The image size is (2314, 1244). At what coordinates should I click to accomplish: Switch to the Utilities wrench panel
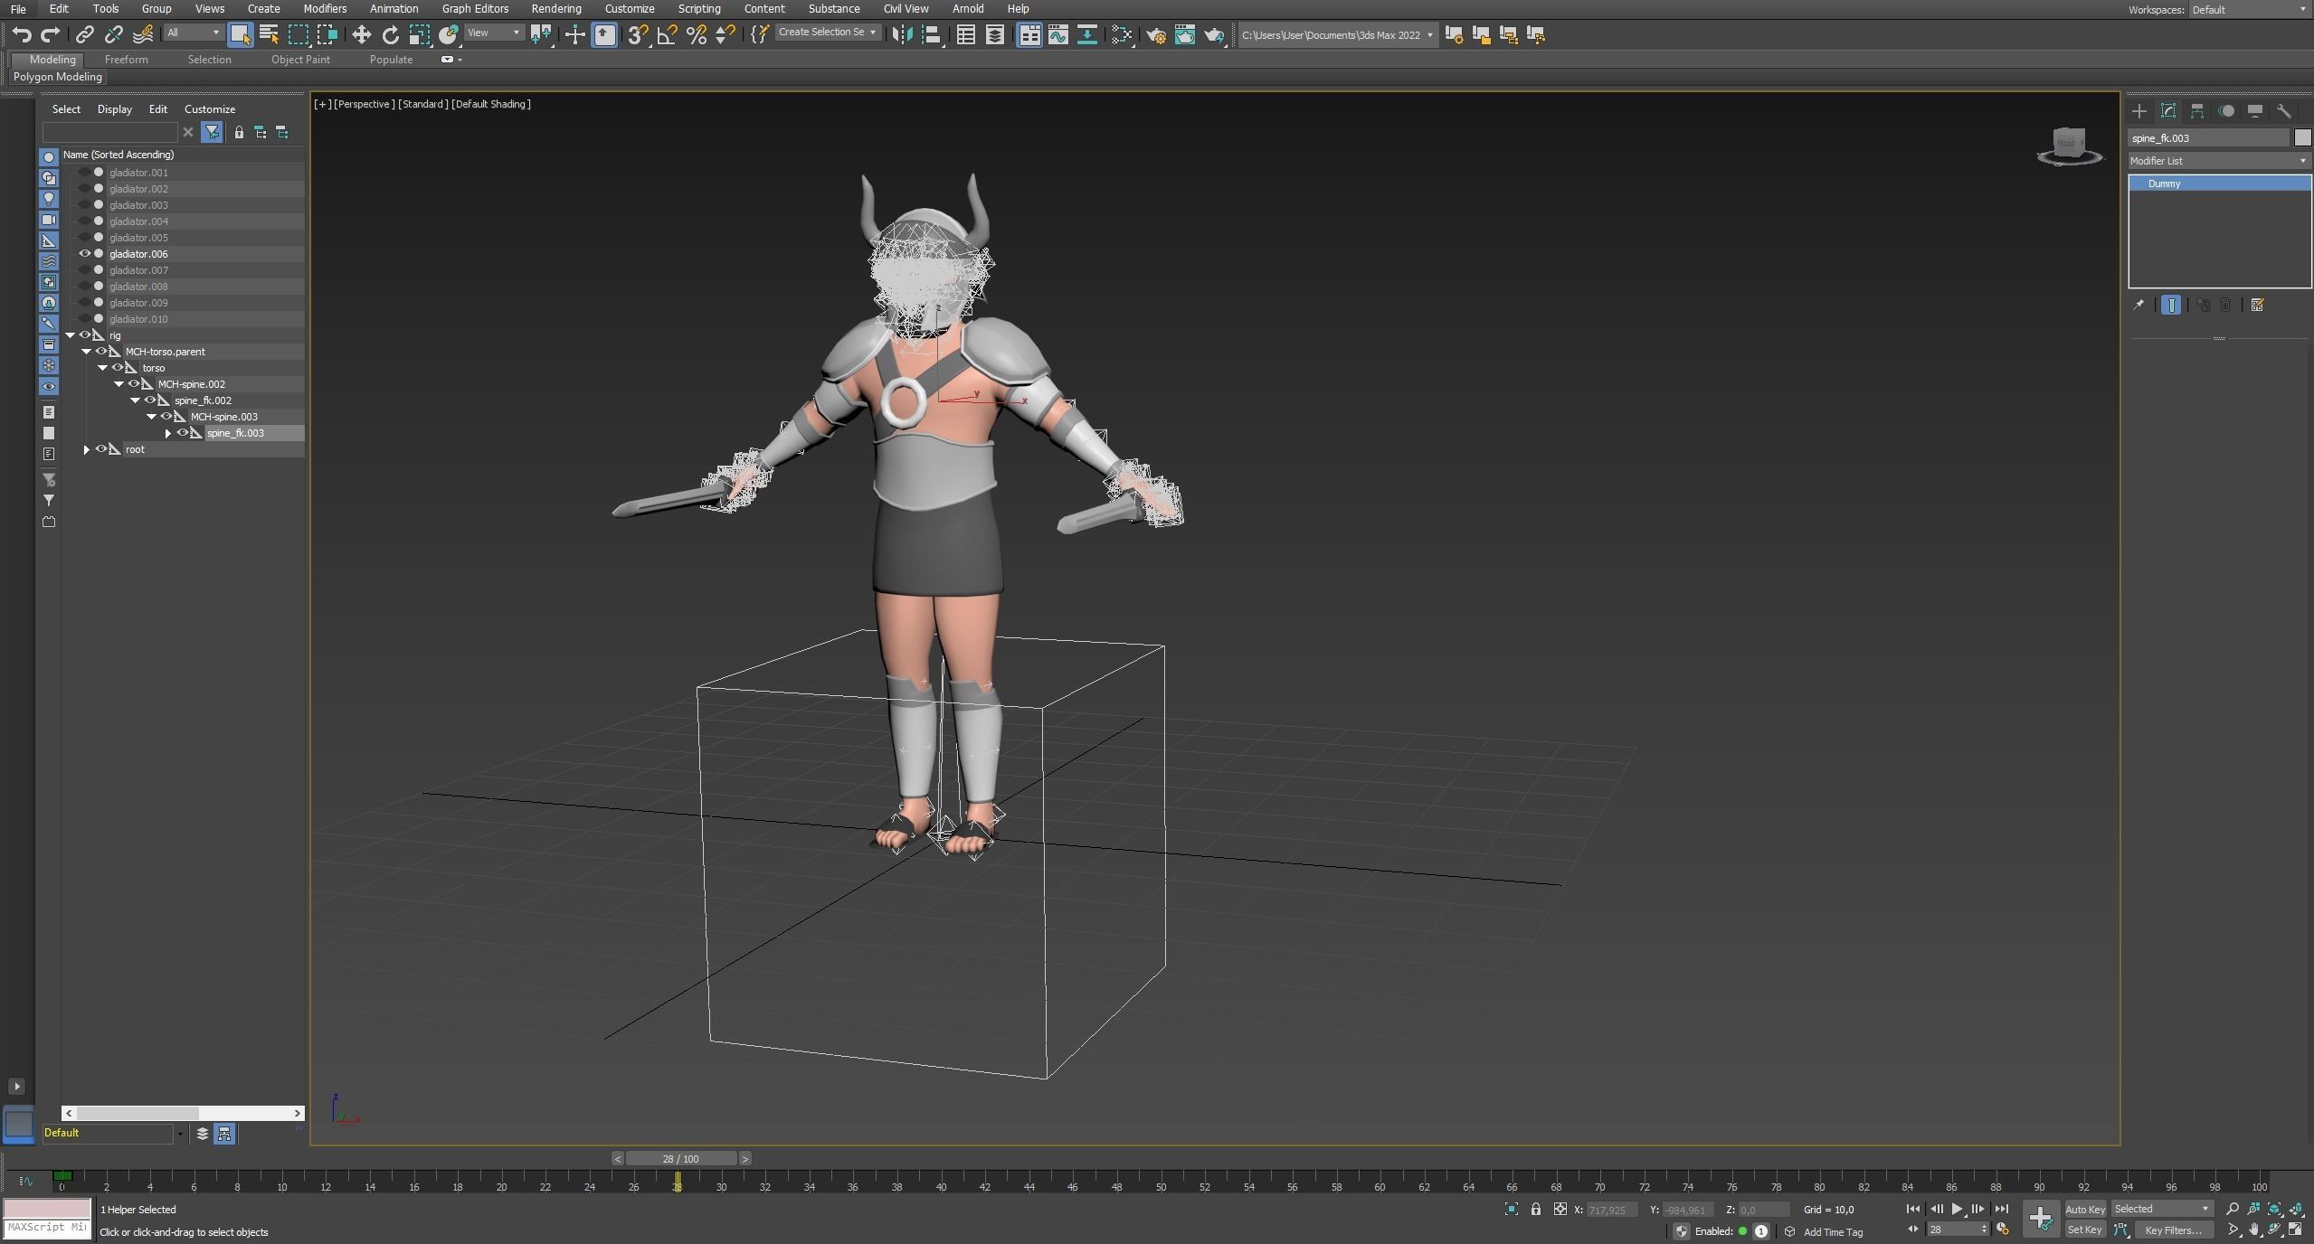click(2284, 111)
